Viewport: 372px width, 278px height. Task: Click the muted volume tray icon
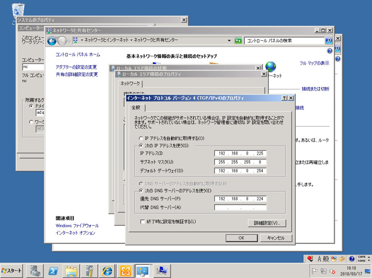(332, 271)
